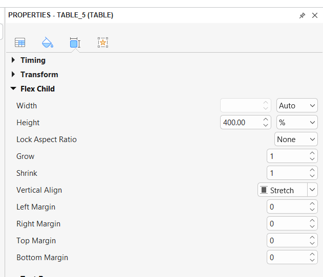
Task: Click the empty Width value field
Action: click(241, 106)
